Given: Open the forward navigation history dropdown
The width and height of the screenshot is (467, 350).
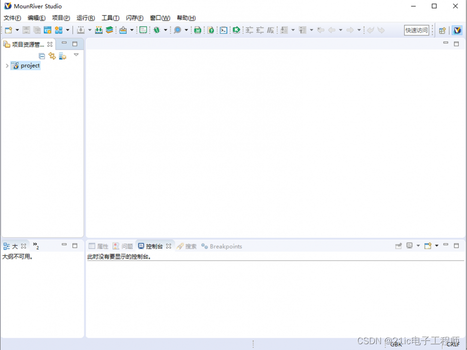Looking at the screenshot, I should (x=359, y=30).
